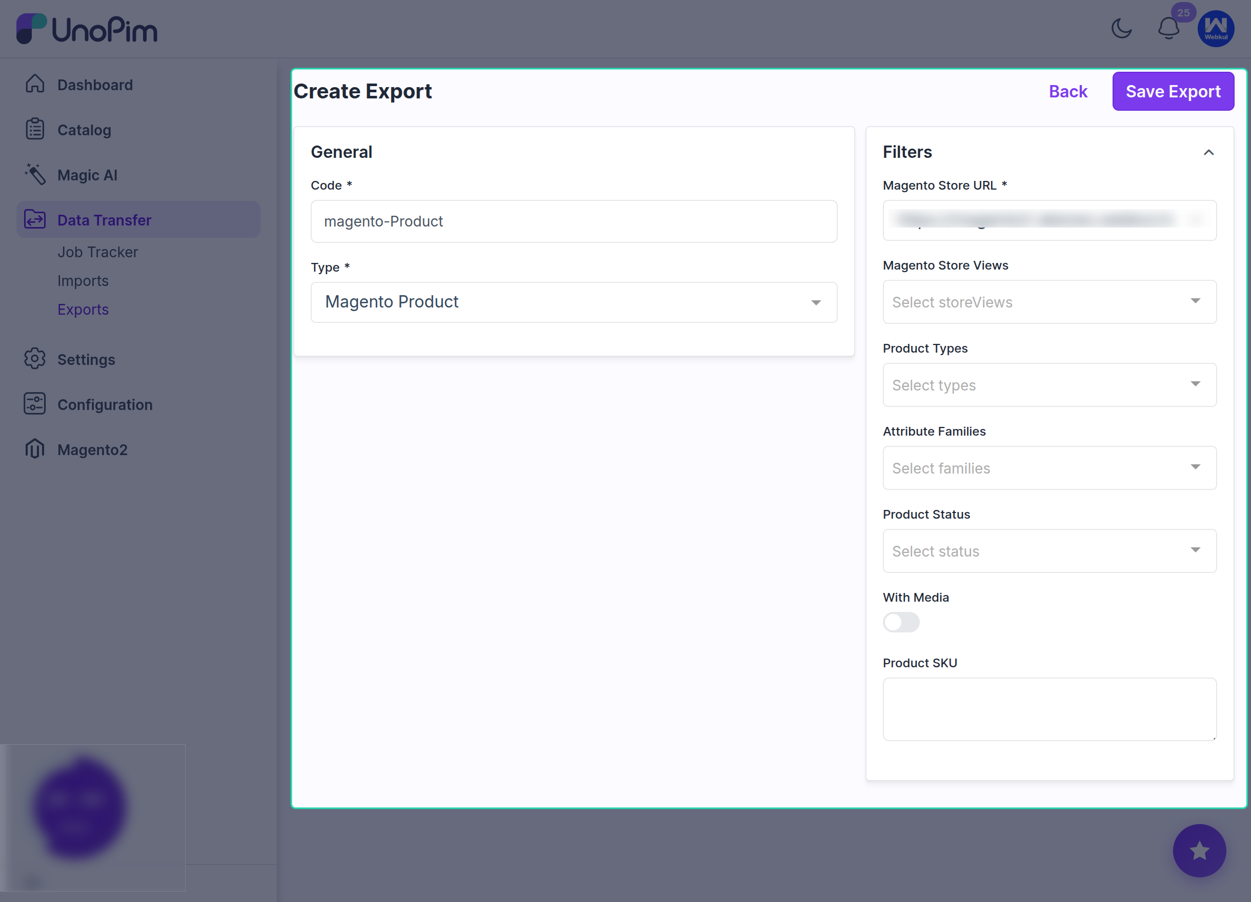Click the Catalog clipboard icon
This screenshot has width=1251, height=902.
pyautogui.click(x=35, y=130)
